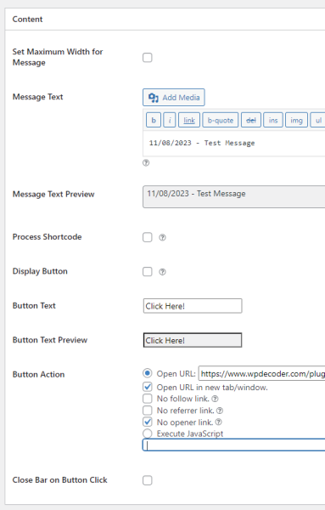Apply italic with the i toolbar button
The height and width of the screenshot is (510, 325).
pyautogui.click(x=170, y=121)
